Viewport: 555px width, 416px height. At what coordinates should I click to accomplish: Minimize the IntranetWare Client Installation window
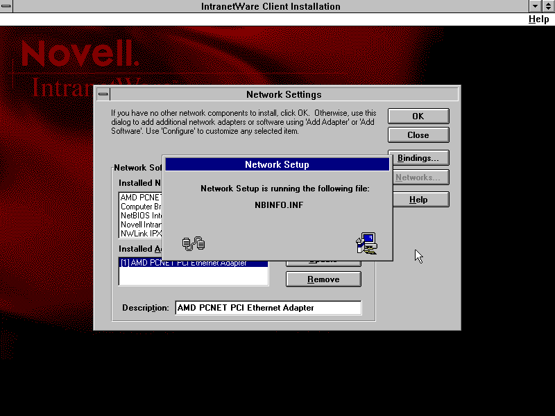[535, 6]
